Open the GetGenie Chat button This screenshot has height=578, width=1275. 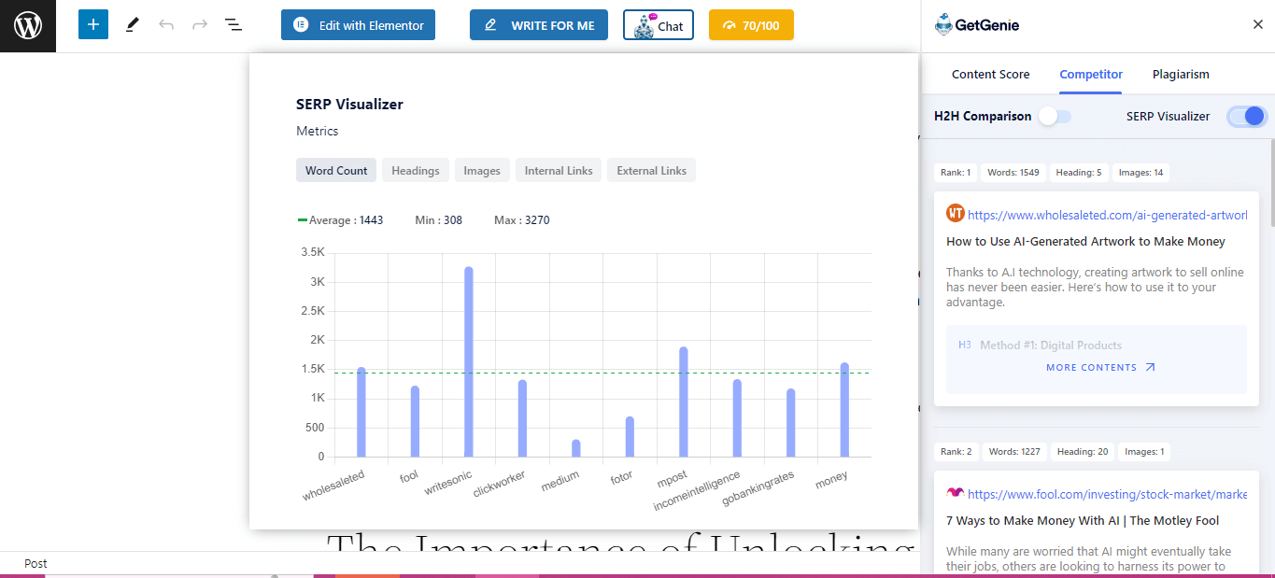[x=659, y=25]
